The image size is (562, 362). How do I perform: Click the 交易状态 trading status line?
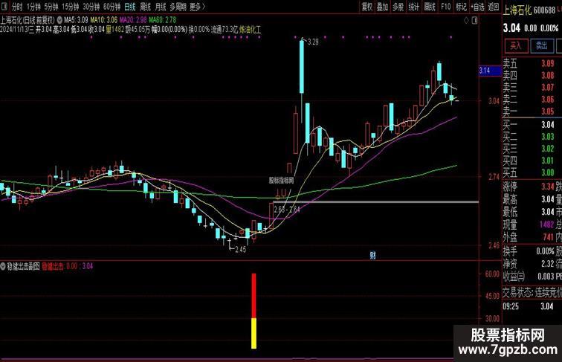coord(532,293)
